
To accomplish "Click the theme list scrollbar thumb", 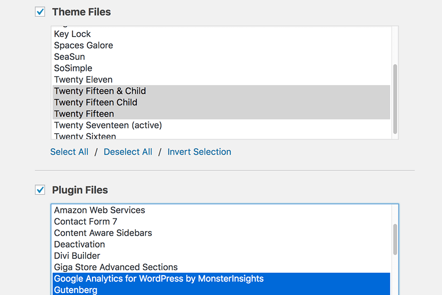I will click(395, 99).
